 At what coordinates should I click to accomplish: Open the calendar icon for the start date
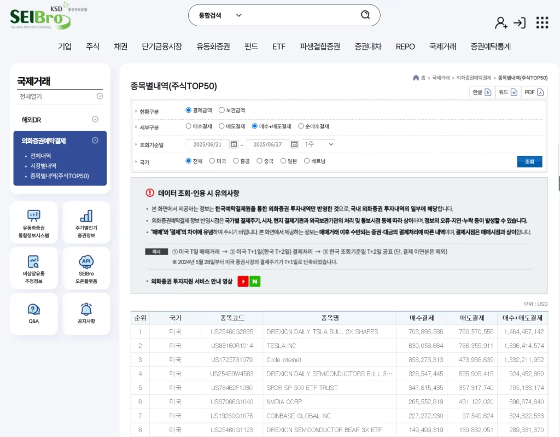click(235, 144)
